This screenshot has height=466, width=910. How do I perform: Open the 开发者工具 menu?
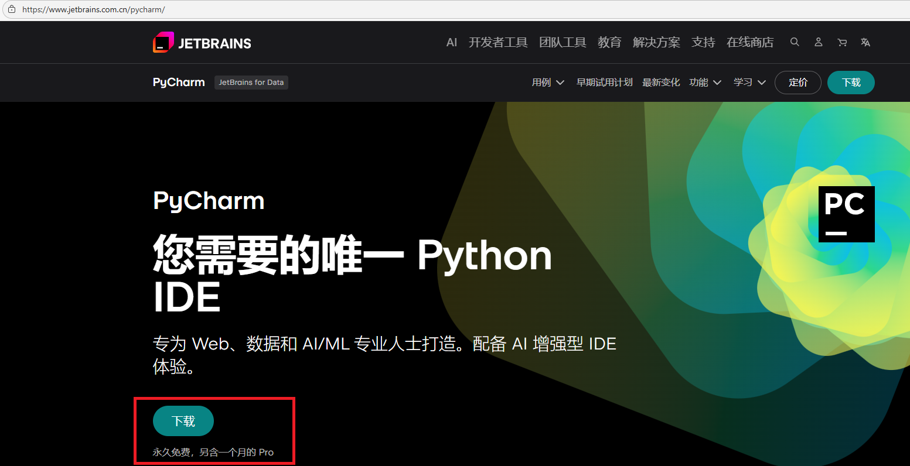(498, 42)
